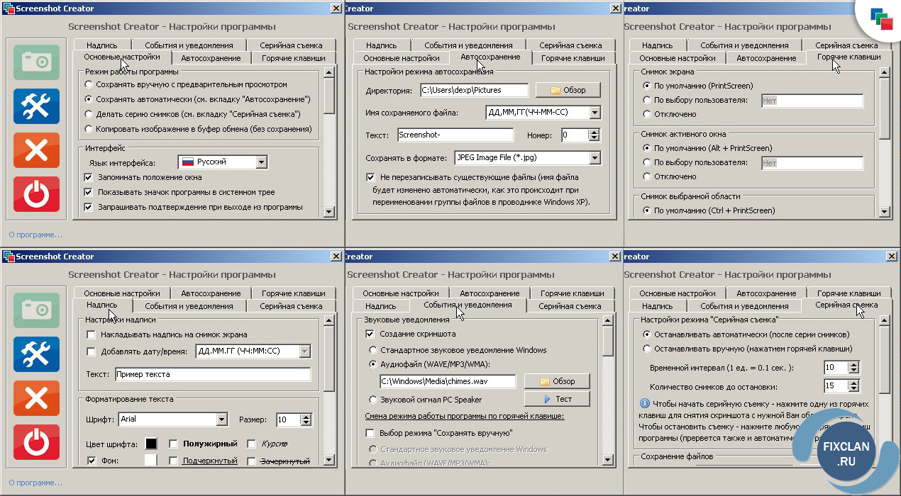This screenshot has height=496, width=901.
Task: Choose По выбору пользователя under Снимок активного окна
Action: tap(646, 162)
